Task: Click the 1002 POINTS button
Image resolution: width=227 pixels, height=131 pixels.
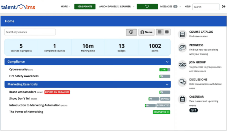Action: click(x=85, y=7)
